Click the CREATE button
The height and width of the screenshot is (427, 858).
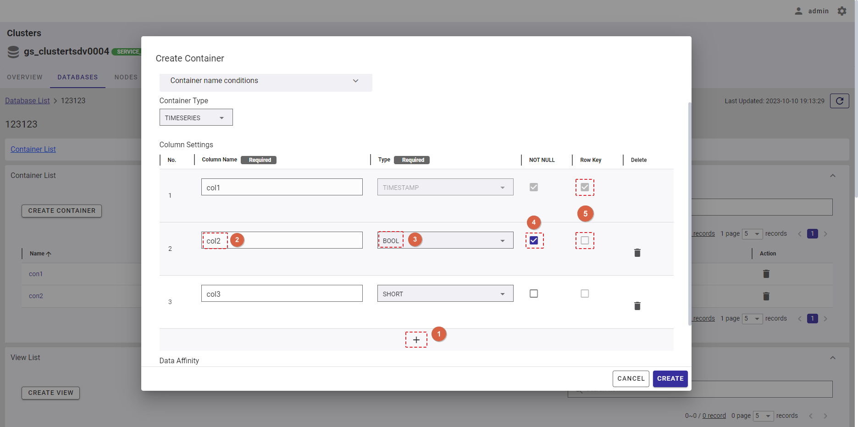point(670,378)
